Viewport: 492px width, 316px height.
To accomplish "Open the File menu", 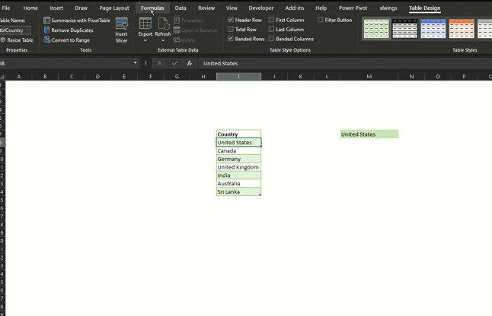I will [6, 8].
